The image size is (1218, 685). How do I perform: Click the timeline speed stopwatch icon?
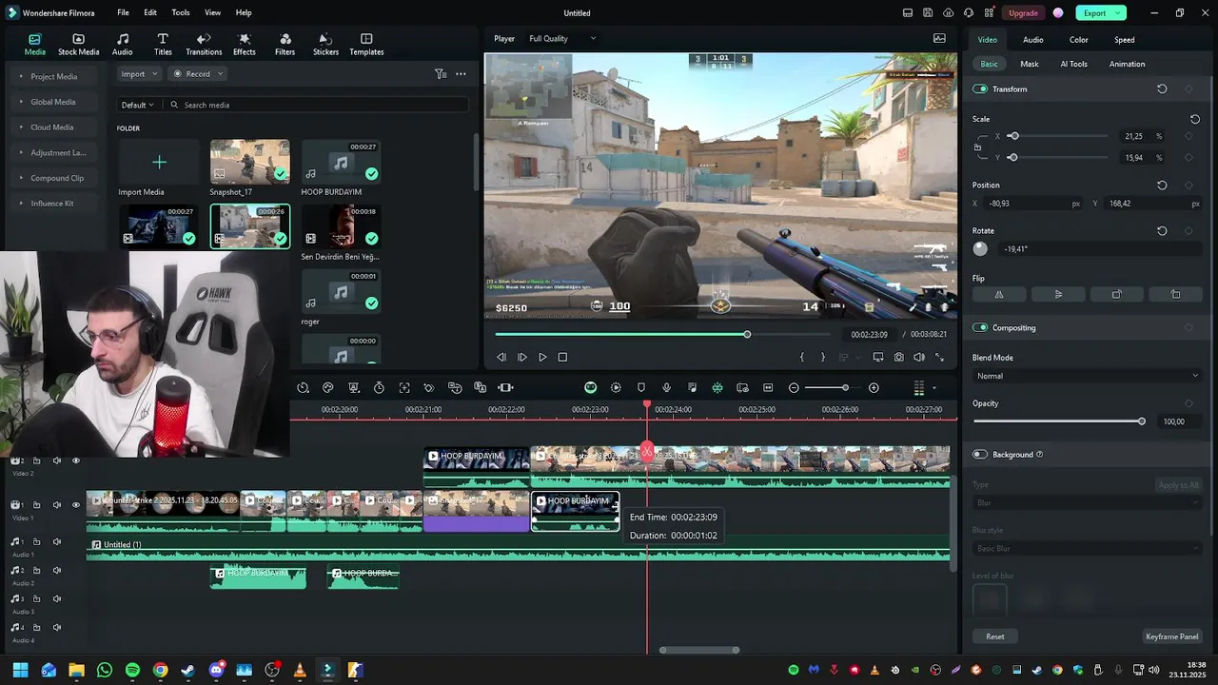[379, 387]
